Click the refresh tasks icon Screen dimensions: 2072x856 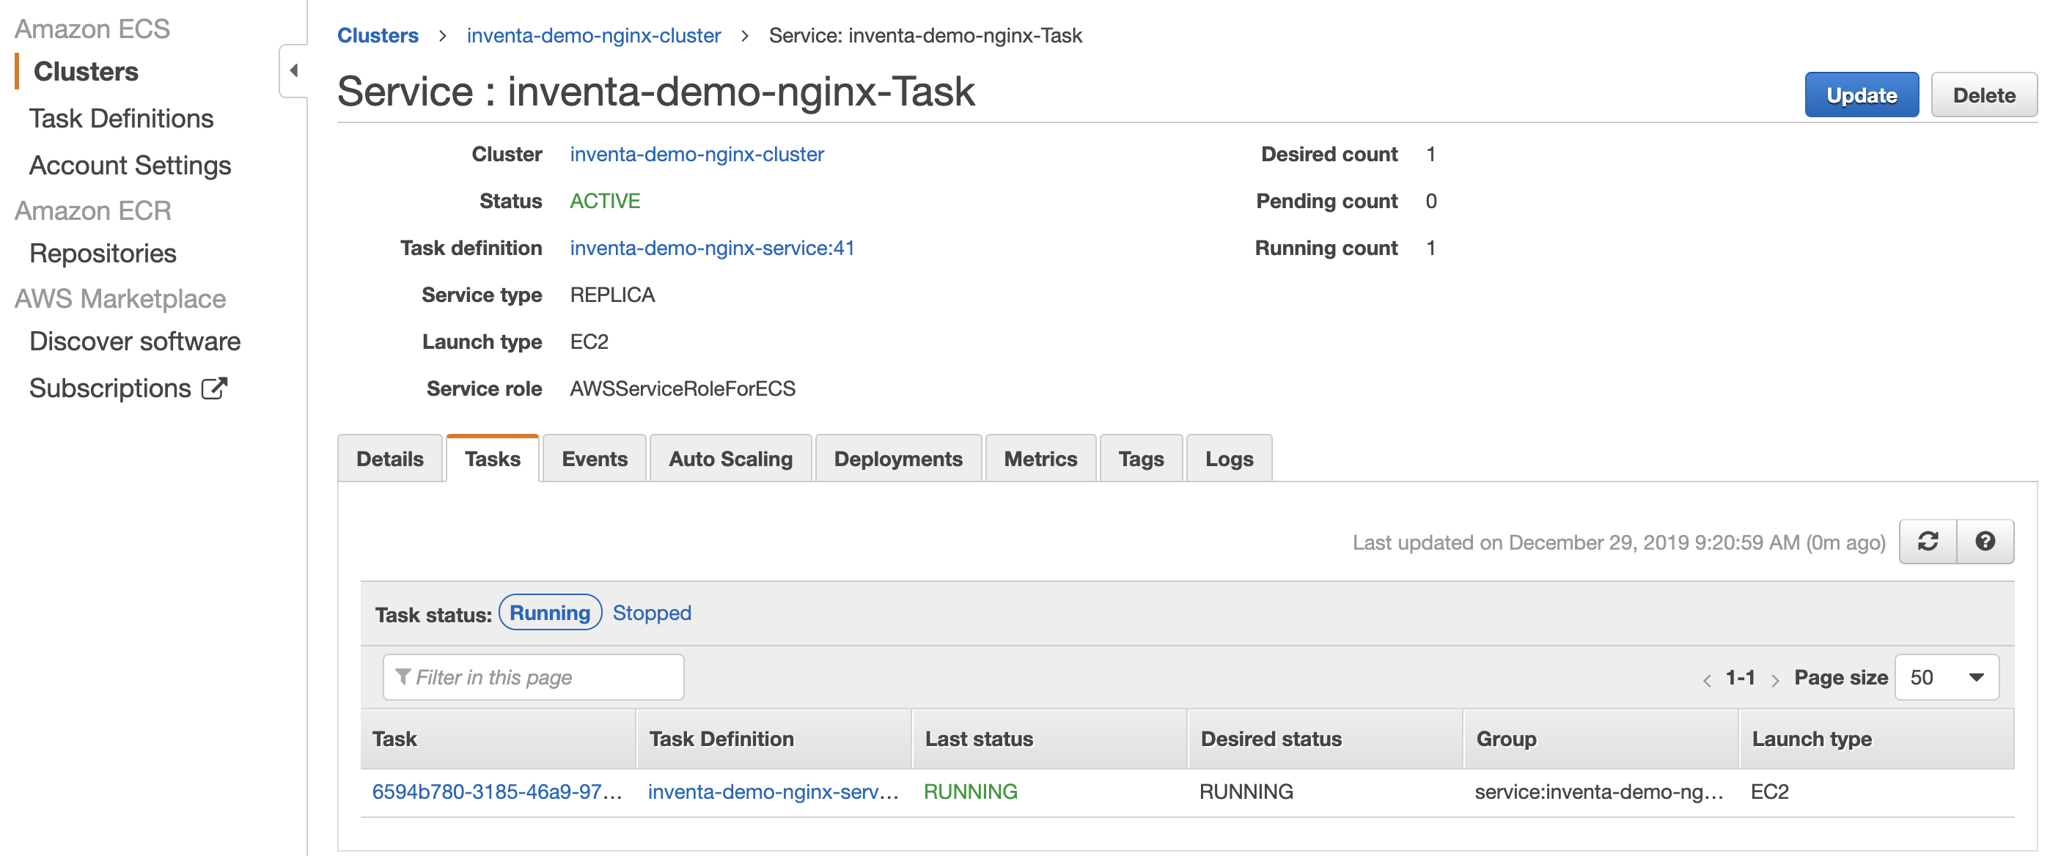1928,542
